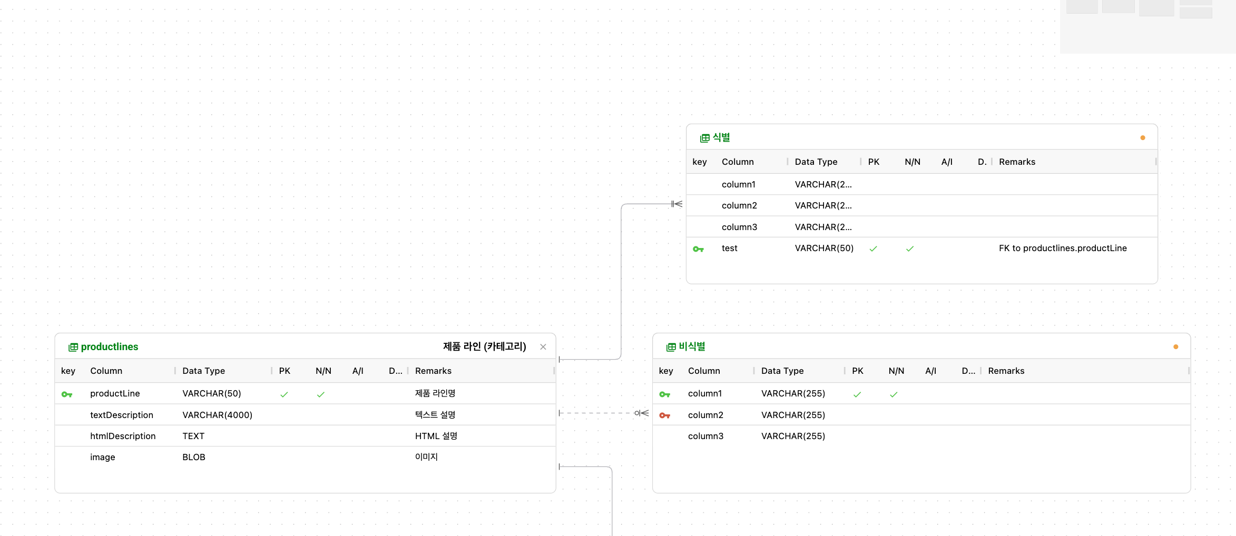This screenshot has height=536, width=1236.
Task: Open the VARCHAR(4000) data type of textDescription
Action: 217,415
